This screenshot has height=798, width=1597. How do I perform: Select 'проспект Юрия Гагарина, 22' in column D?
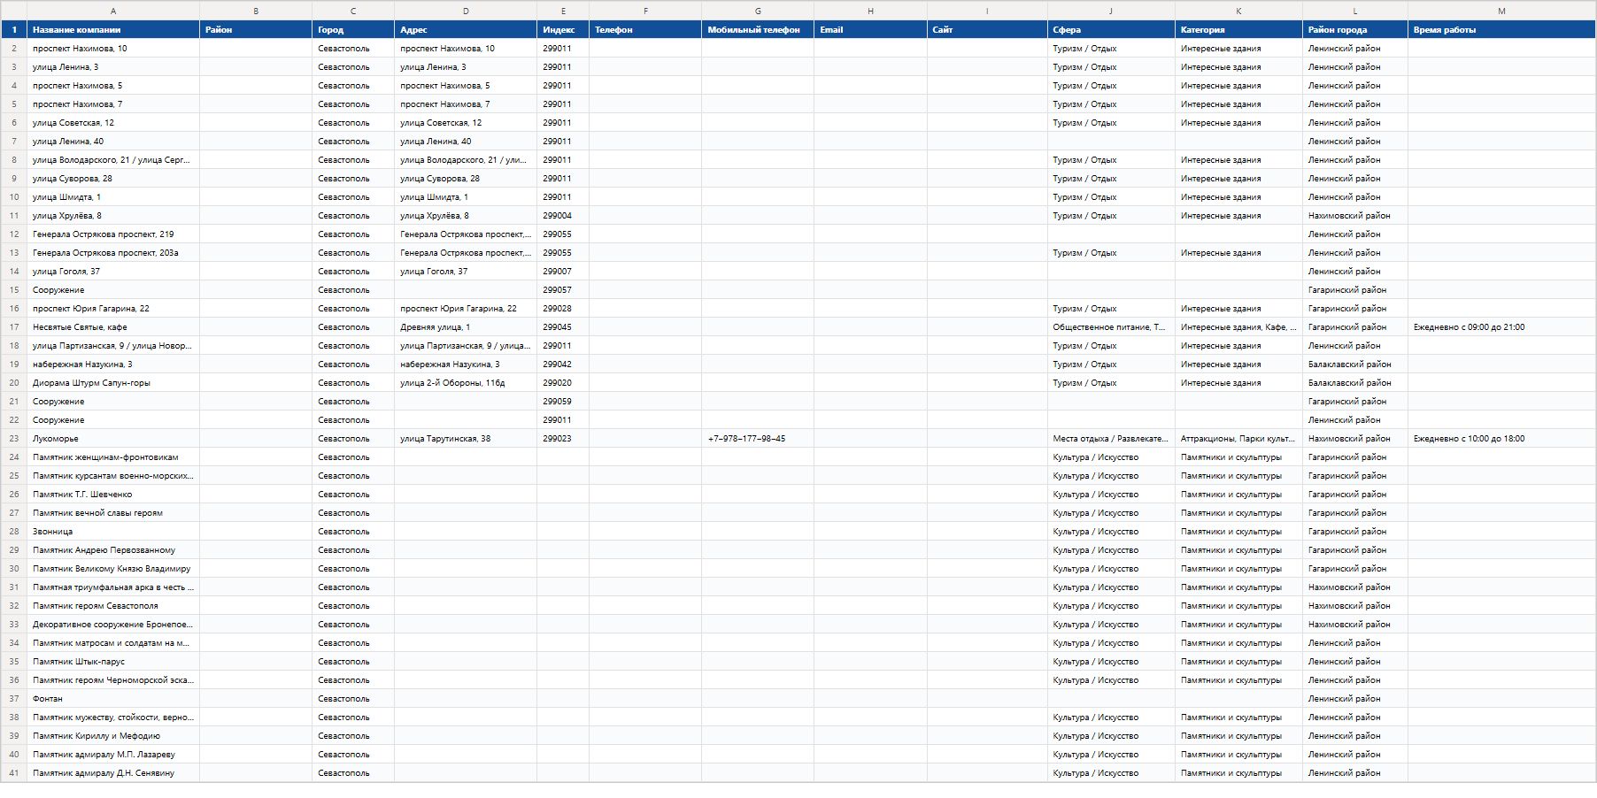466,309
